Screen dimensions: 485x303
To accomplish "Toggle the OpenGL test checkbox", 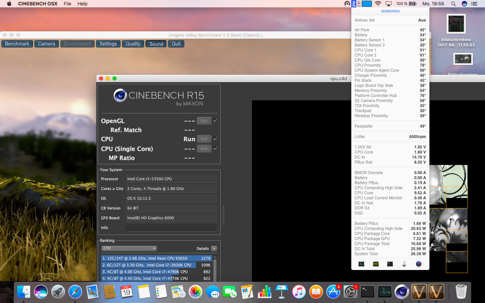I will [x=216, y=120].
